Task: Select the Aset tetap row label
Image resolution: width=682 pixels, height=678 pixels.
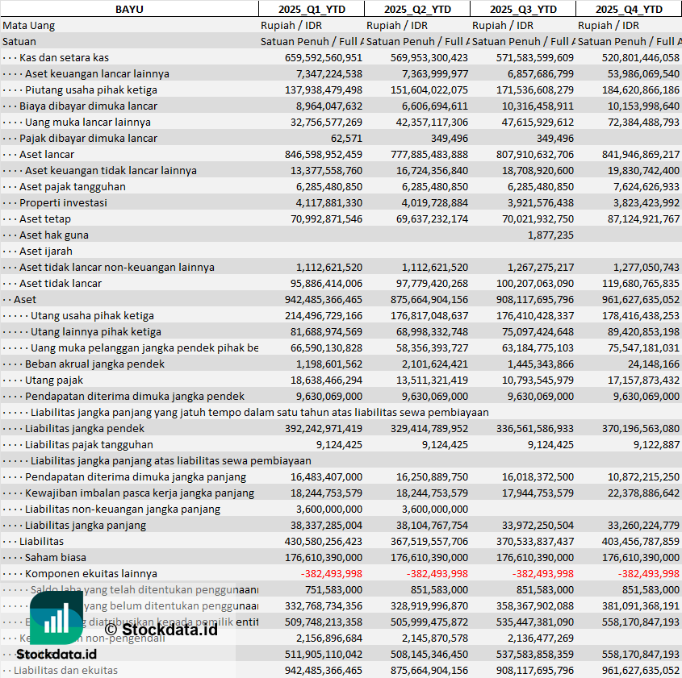Action: click(45, 219)
